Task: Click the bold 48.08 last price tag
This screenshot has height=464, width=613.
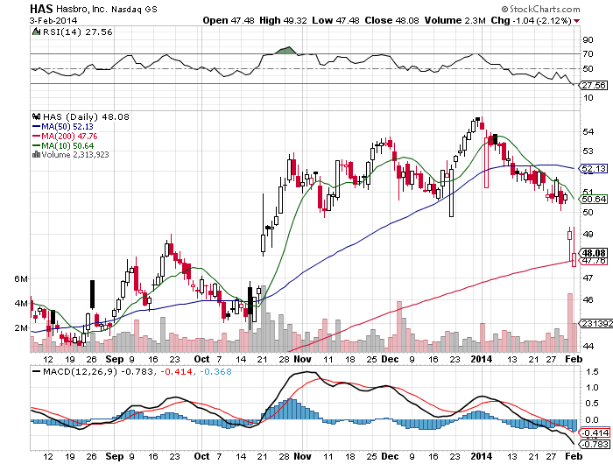Action: tap(595, 253)
